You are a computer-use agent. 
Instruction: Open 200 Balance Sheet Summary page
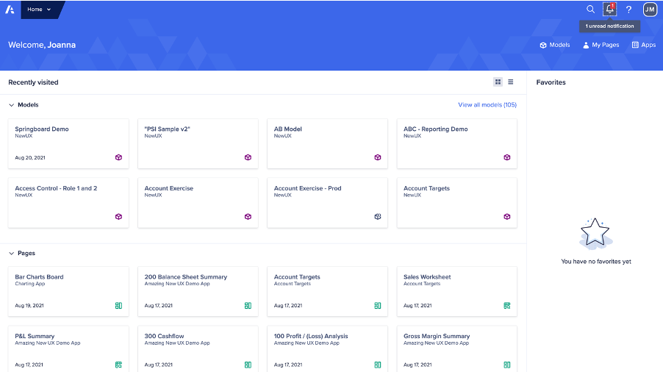pyautogui.click(x=186, y=277)
